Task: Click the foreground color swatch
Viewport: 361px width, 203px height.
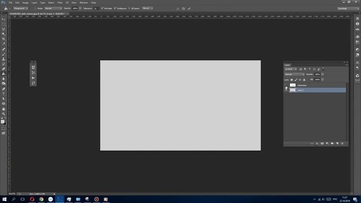Action: coord(2,121)
